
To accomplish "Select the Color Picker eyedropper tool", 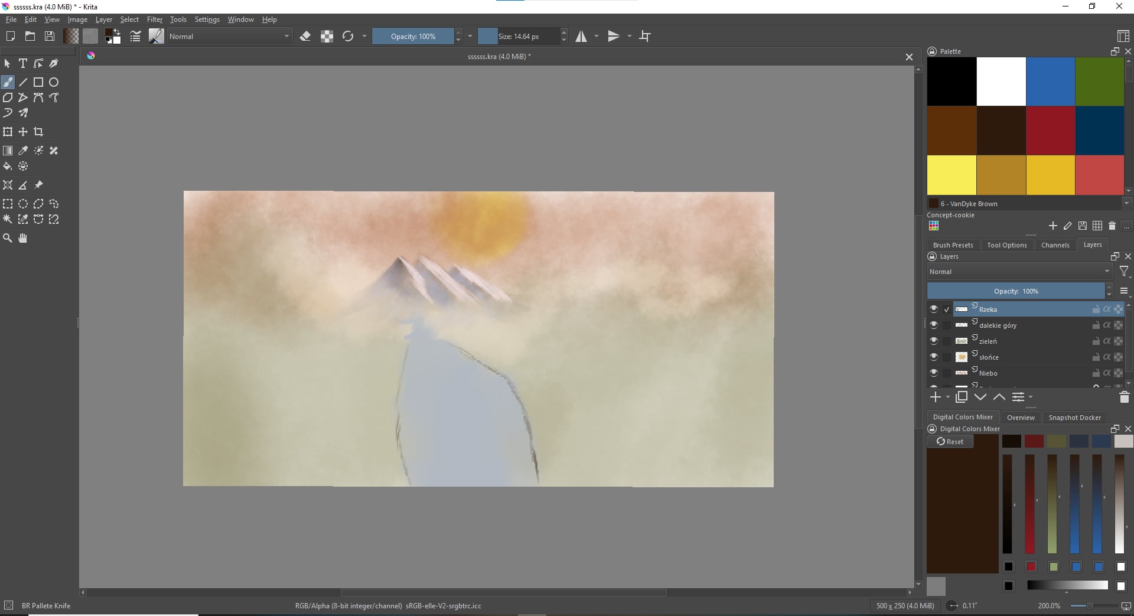I will pos(23,151).
